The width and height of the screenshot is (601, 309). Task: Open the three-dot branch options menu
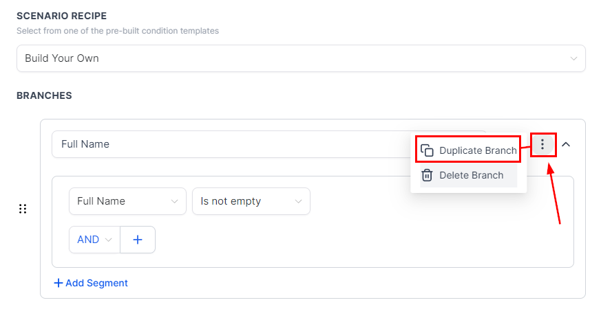542,144
